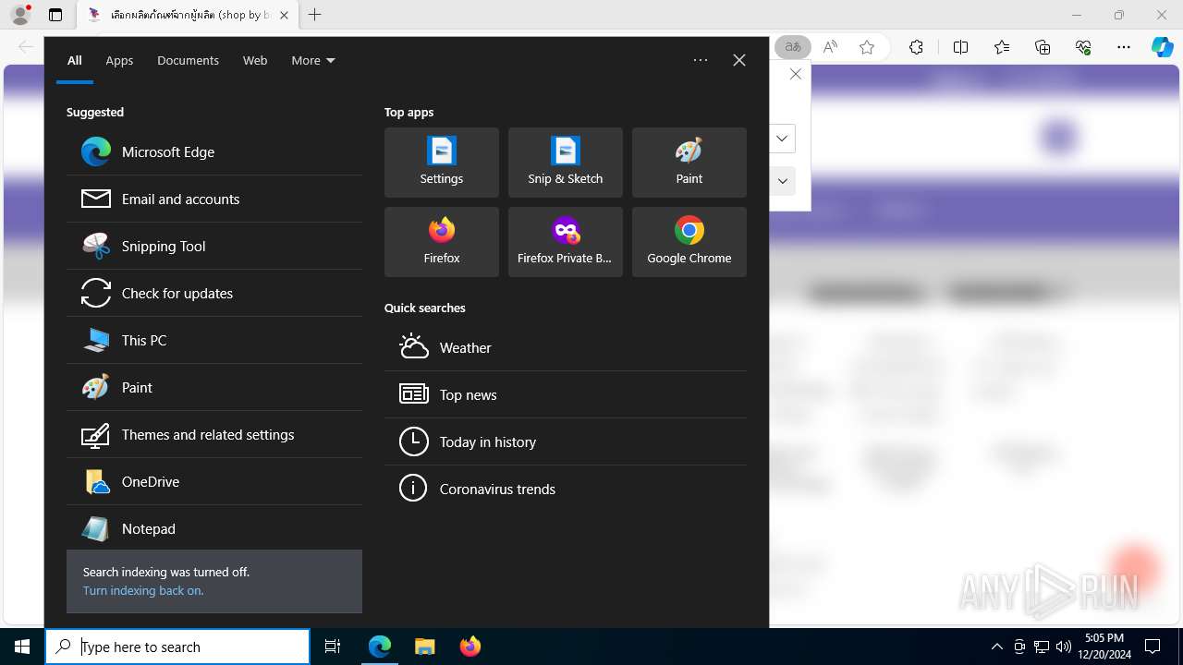Open Firefox Private Browsing tile
Screen dimensions: 1183x665
566,242
